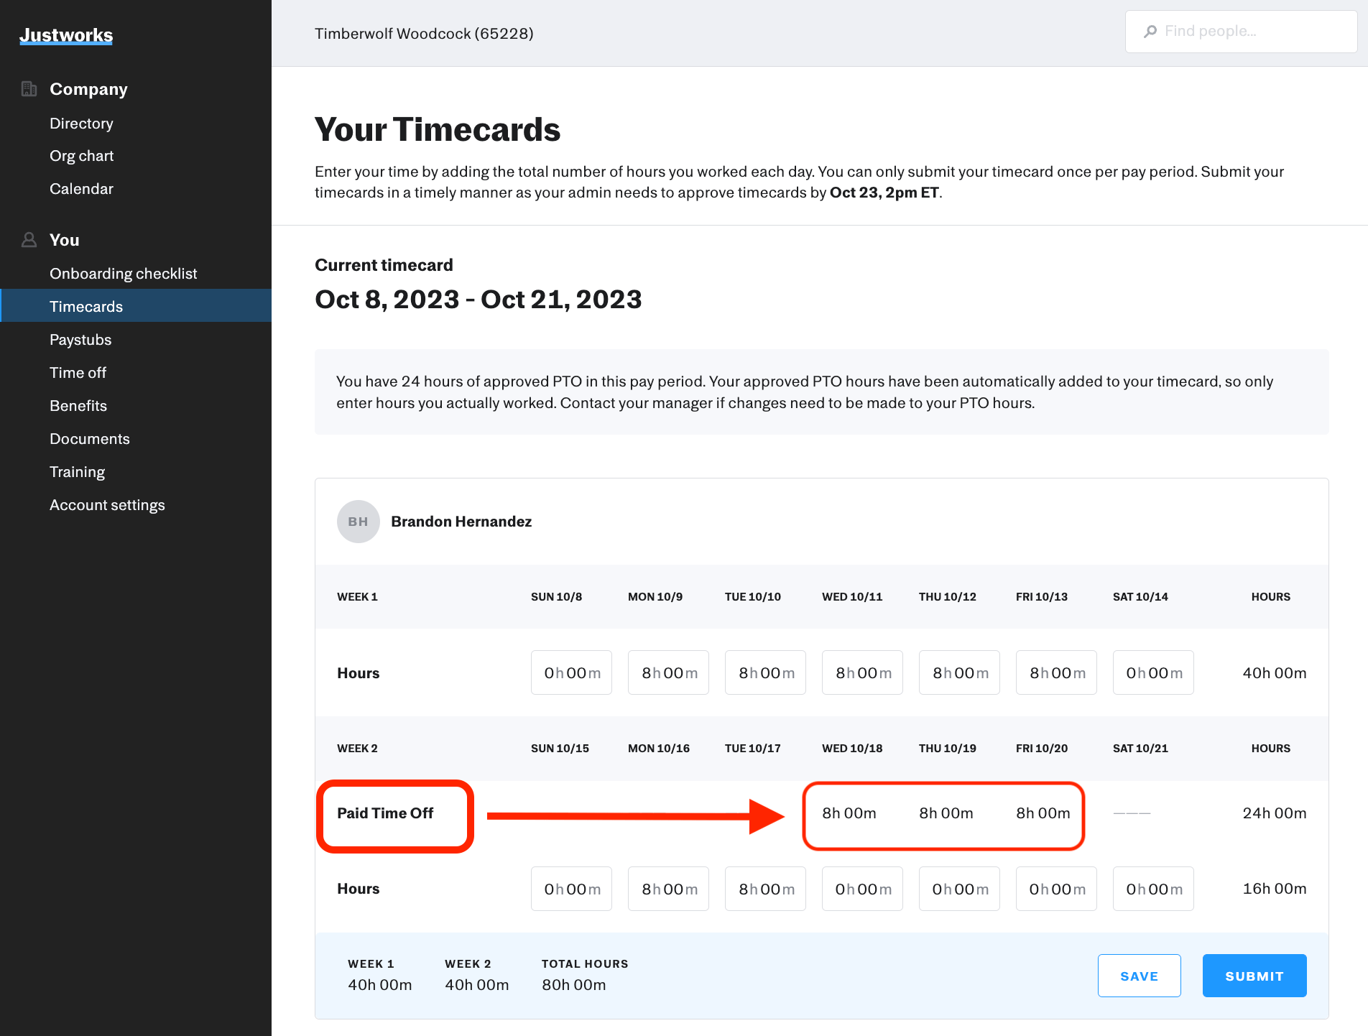
Task: Click the SUBMIT button
Action: pyautogui.click(x=1254, y=976)
